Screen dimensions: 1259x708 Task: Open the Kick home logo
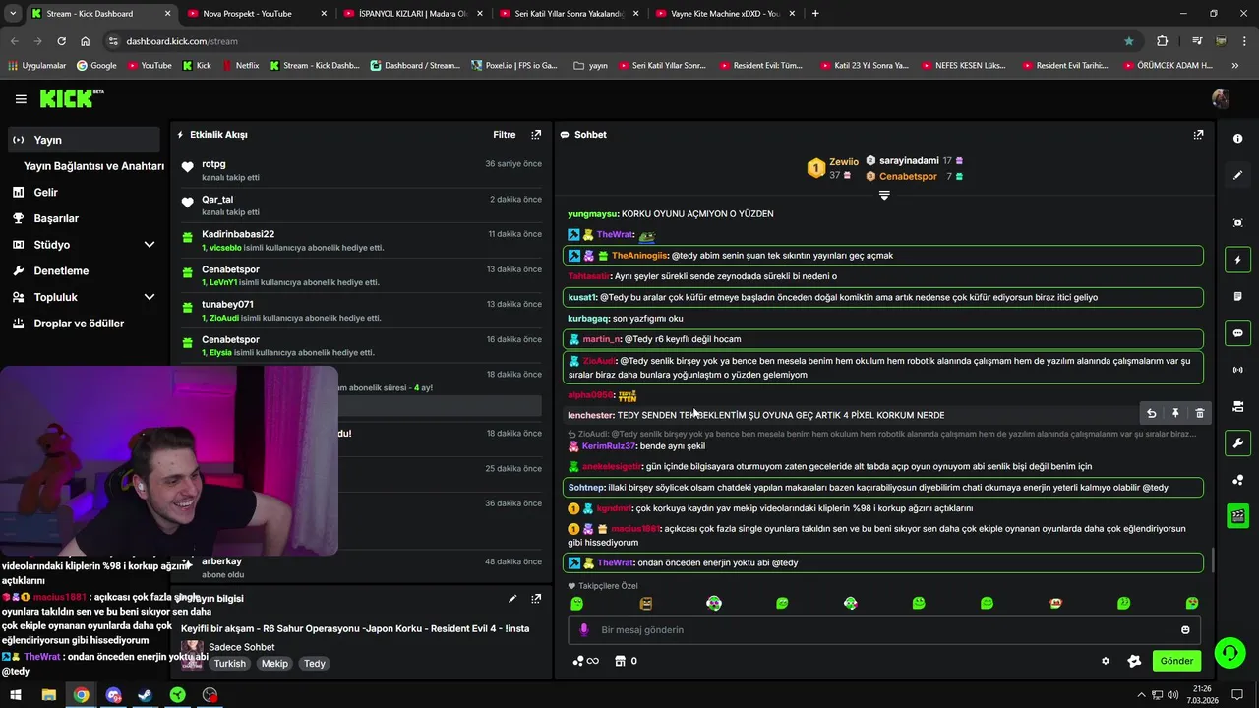(x=69, y=98)
